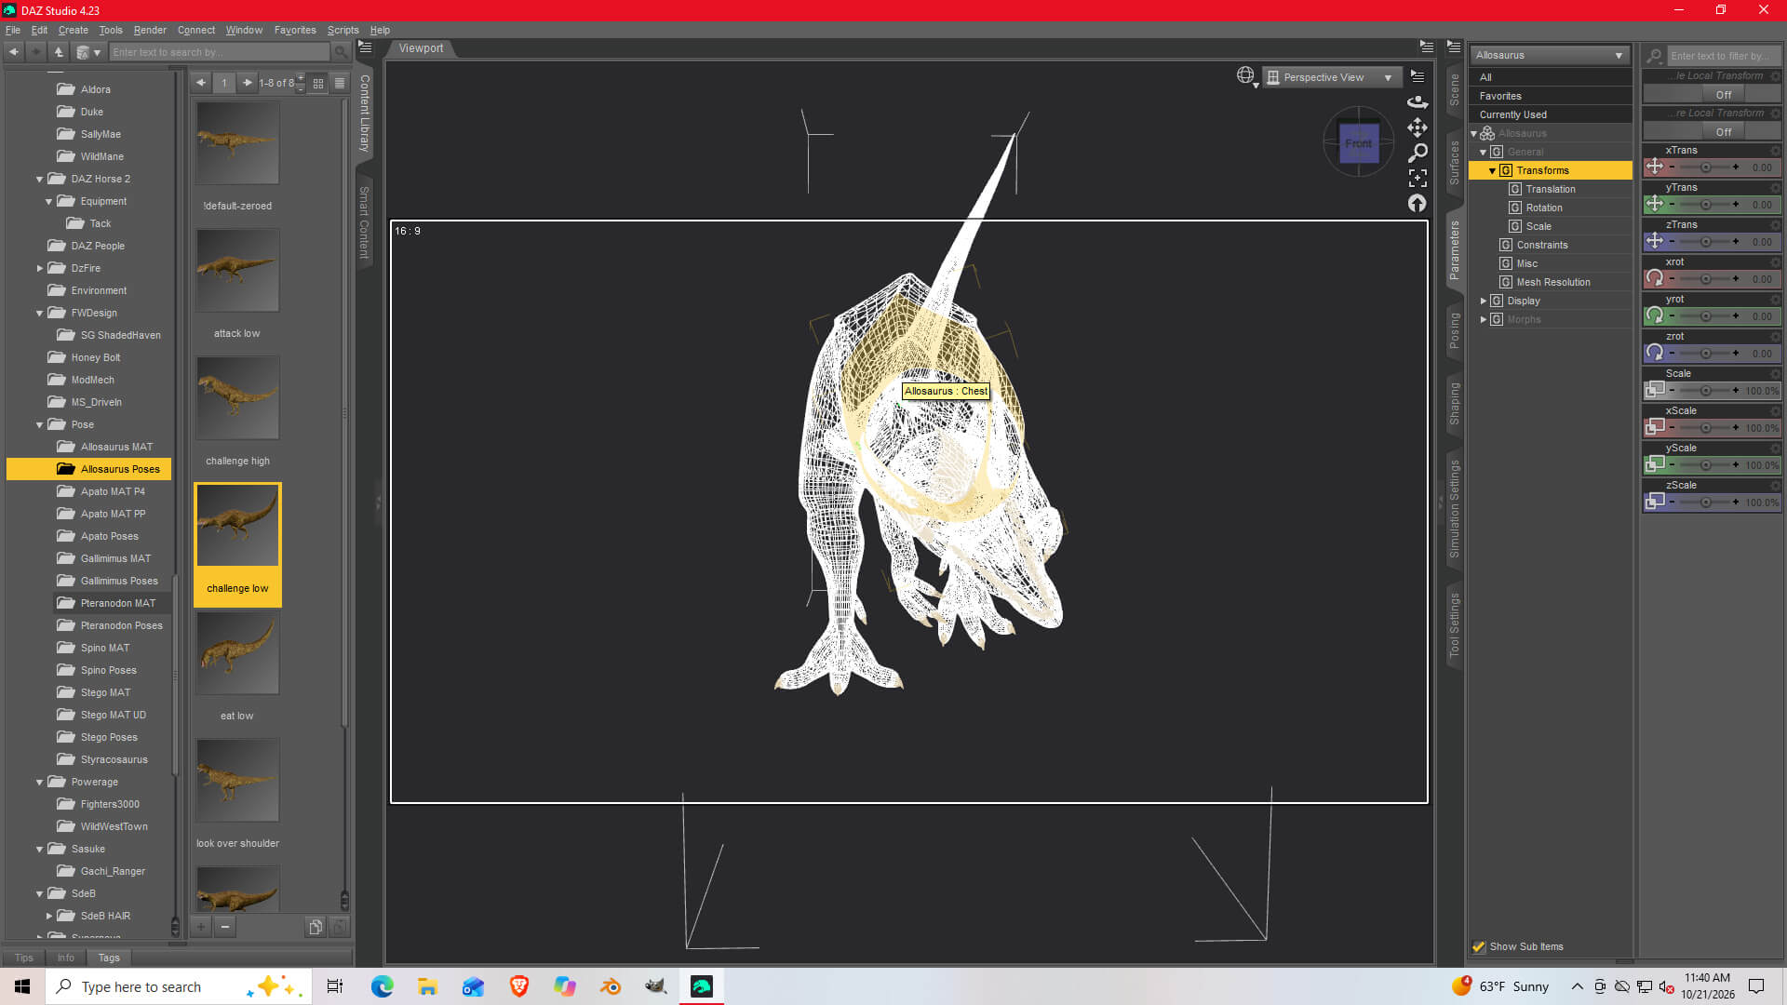Screen dimensions: 1787x1005
Task: Adjust the zrot slider handle
Action: [1705, 354]
